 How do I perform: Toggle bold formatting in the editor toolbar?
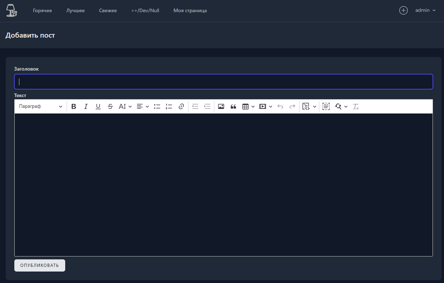[x=74, y=106]
